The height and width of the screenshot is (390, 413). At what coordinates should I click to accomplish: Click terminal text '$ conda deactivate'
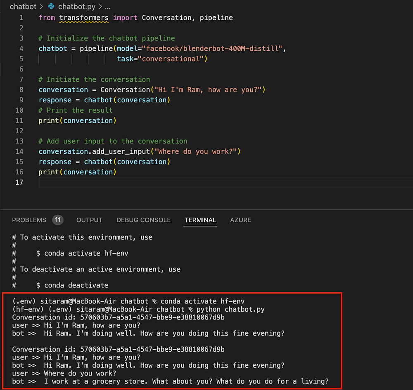click(72, 285)
